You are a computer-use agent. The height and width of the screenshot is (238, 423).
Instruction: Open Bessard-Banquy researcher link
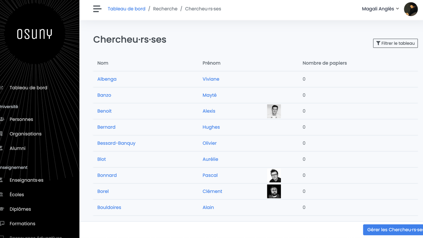click(116, 143)
